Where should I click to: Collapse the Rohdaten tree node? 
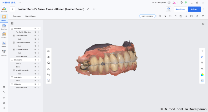(x=12, y=29)
